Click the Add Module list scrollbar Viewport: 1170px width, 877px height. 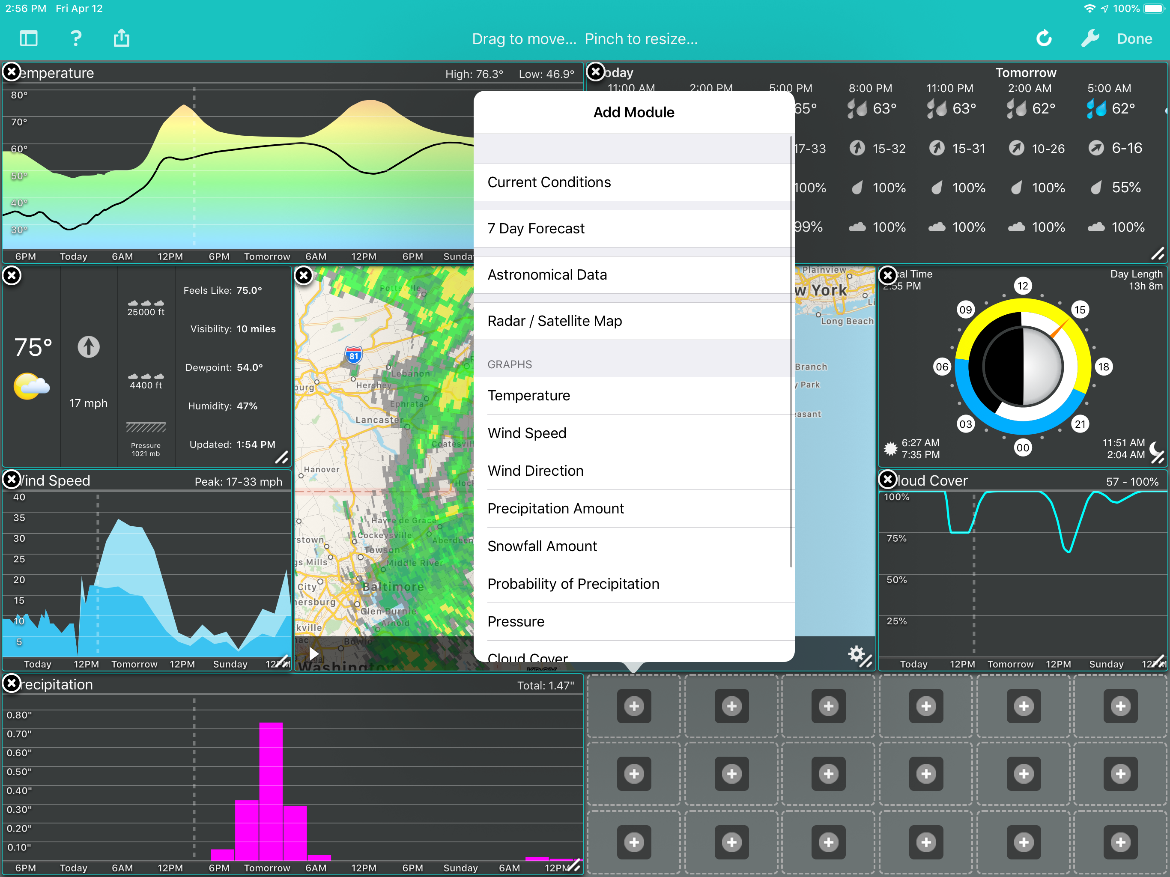click(791, 352)
